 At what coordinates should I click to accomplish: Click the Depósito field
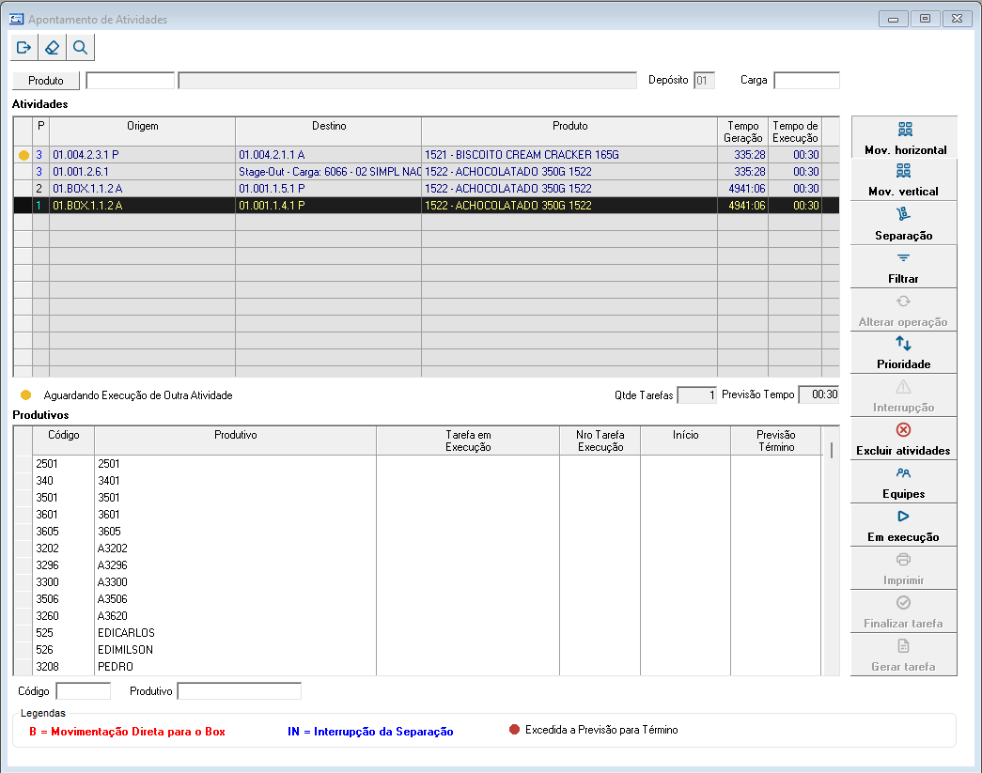coord(704,80)
